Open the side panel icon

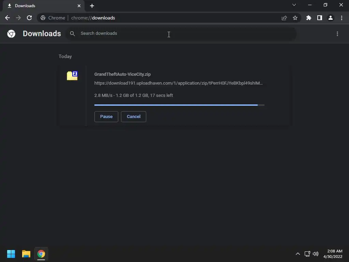coord(320,18)
